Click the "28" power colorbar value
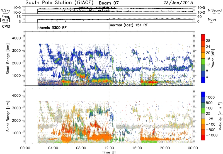Viewport: 223px width, 154px height. [208, 41]
